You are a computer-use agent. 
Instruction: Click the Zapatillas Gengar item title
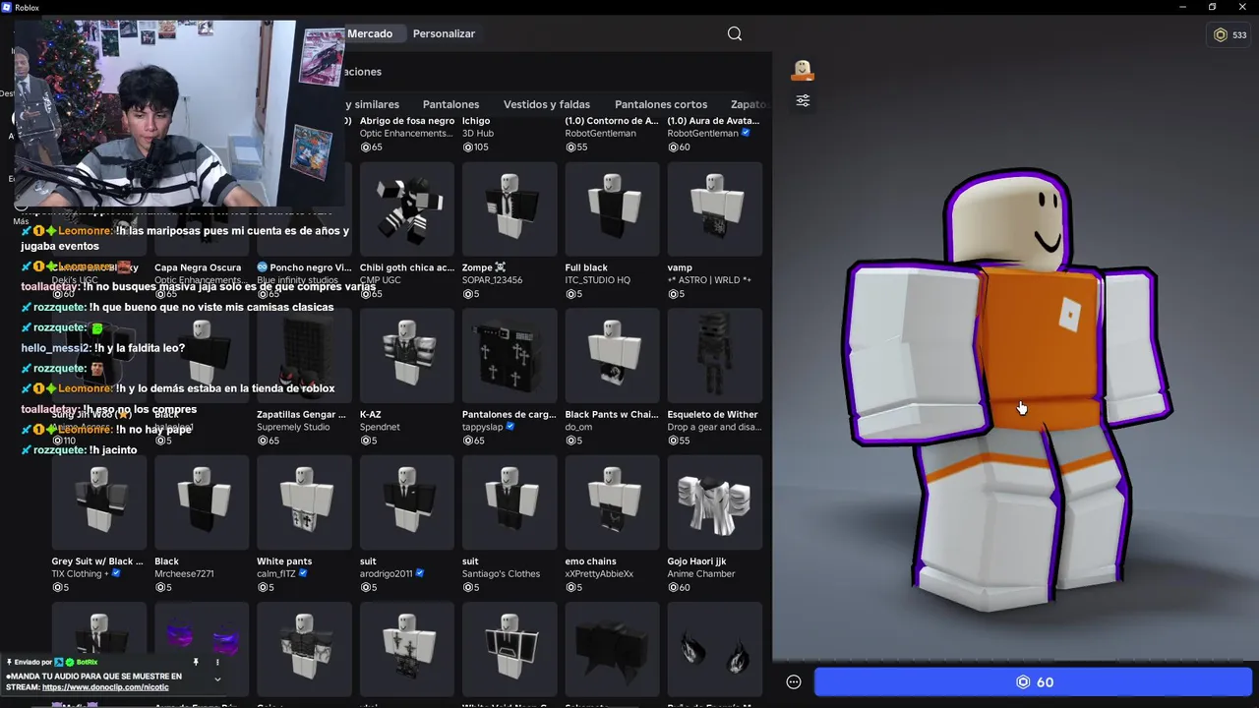[x=301, y=415]
